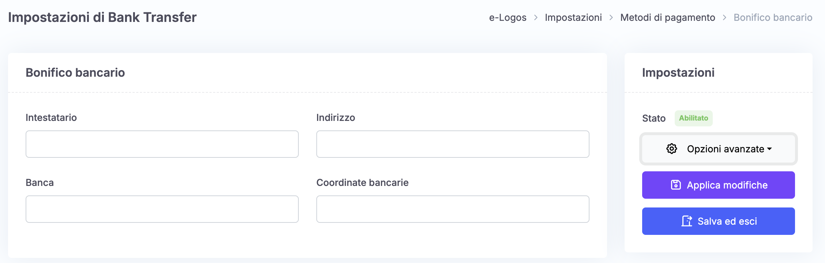Click the Bonifico bancario card heading
The width and height of the screenshot is (825, 263).
pyautogui.click(x=75, y=72)
